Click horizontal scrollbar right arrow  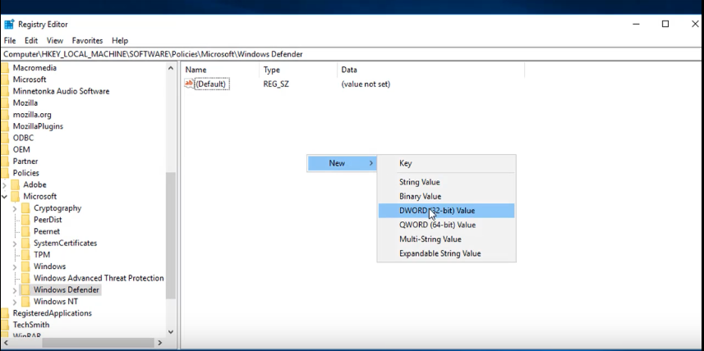tap(159, 343)
